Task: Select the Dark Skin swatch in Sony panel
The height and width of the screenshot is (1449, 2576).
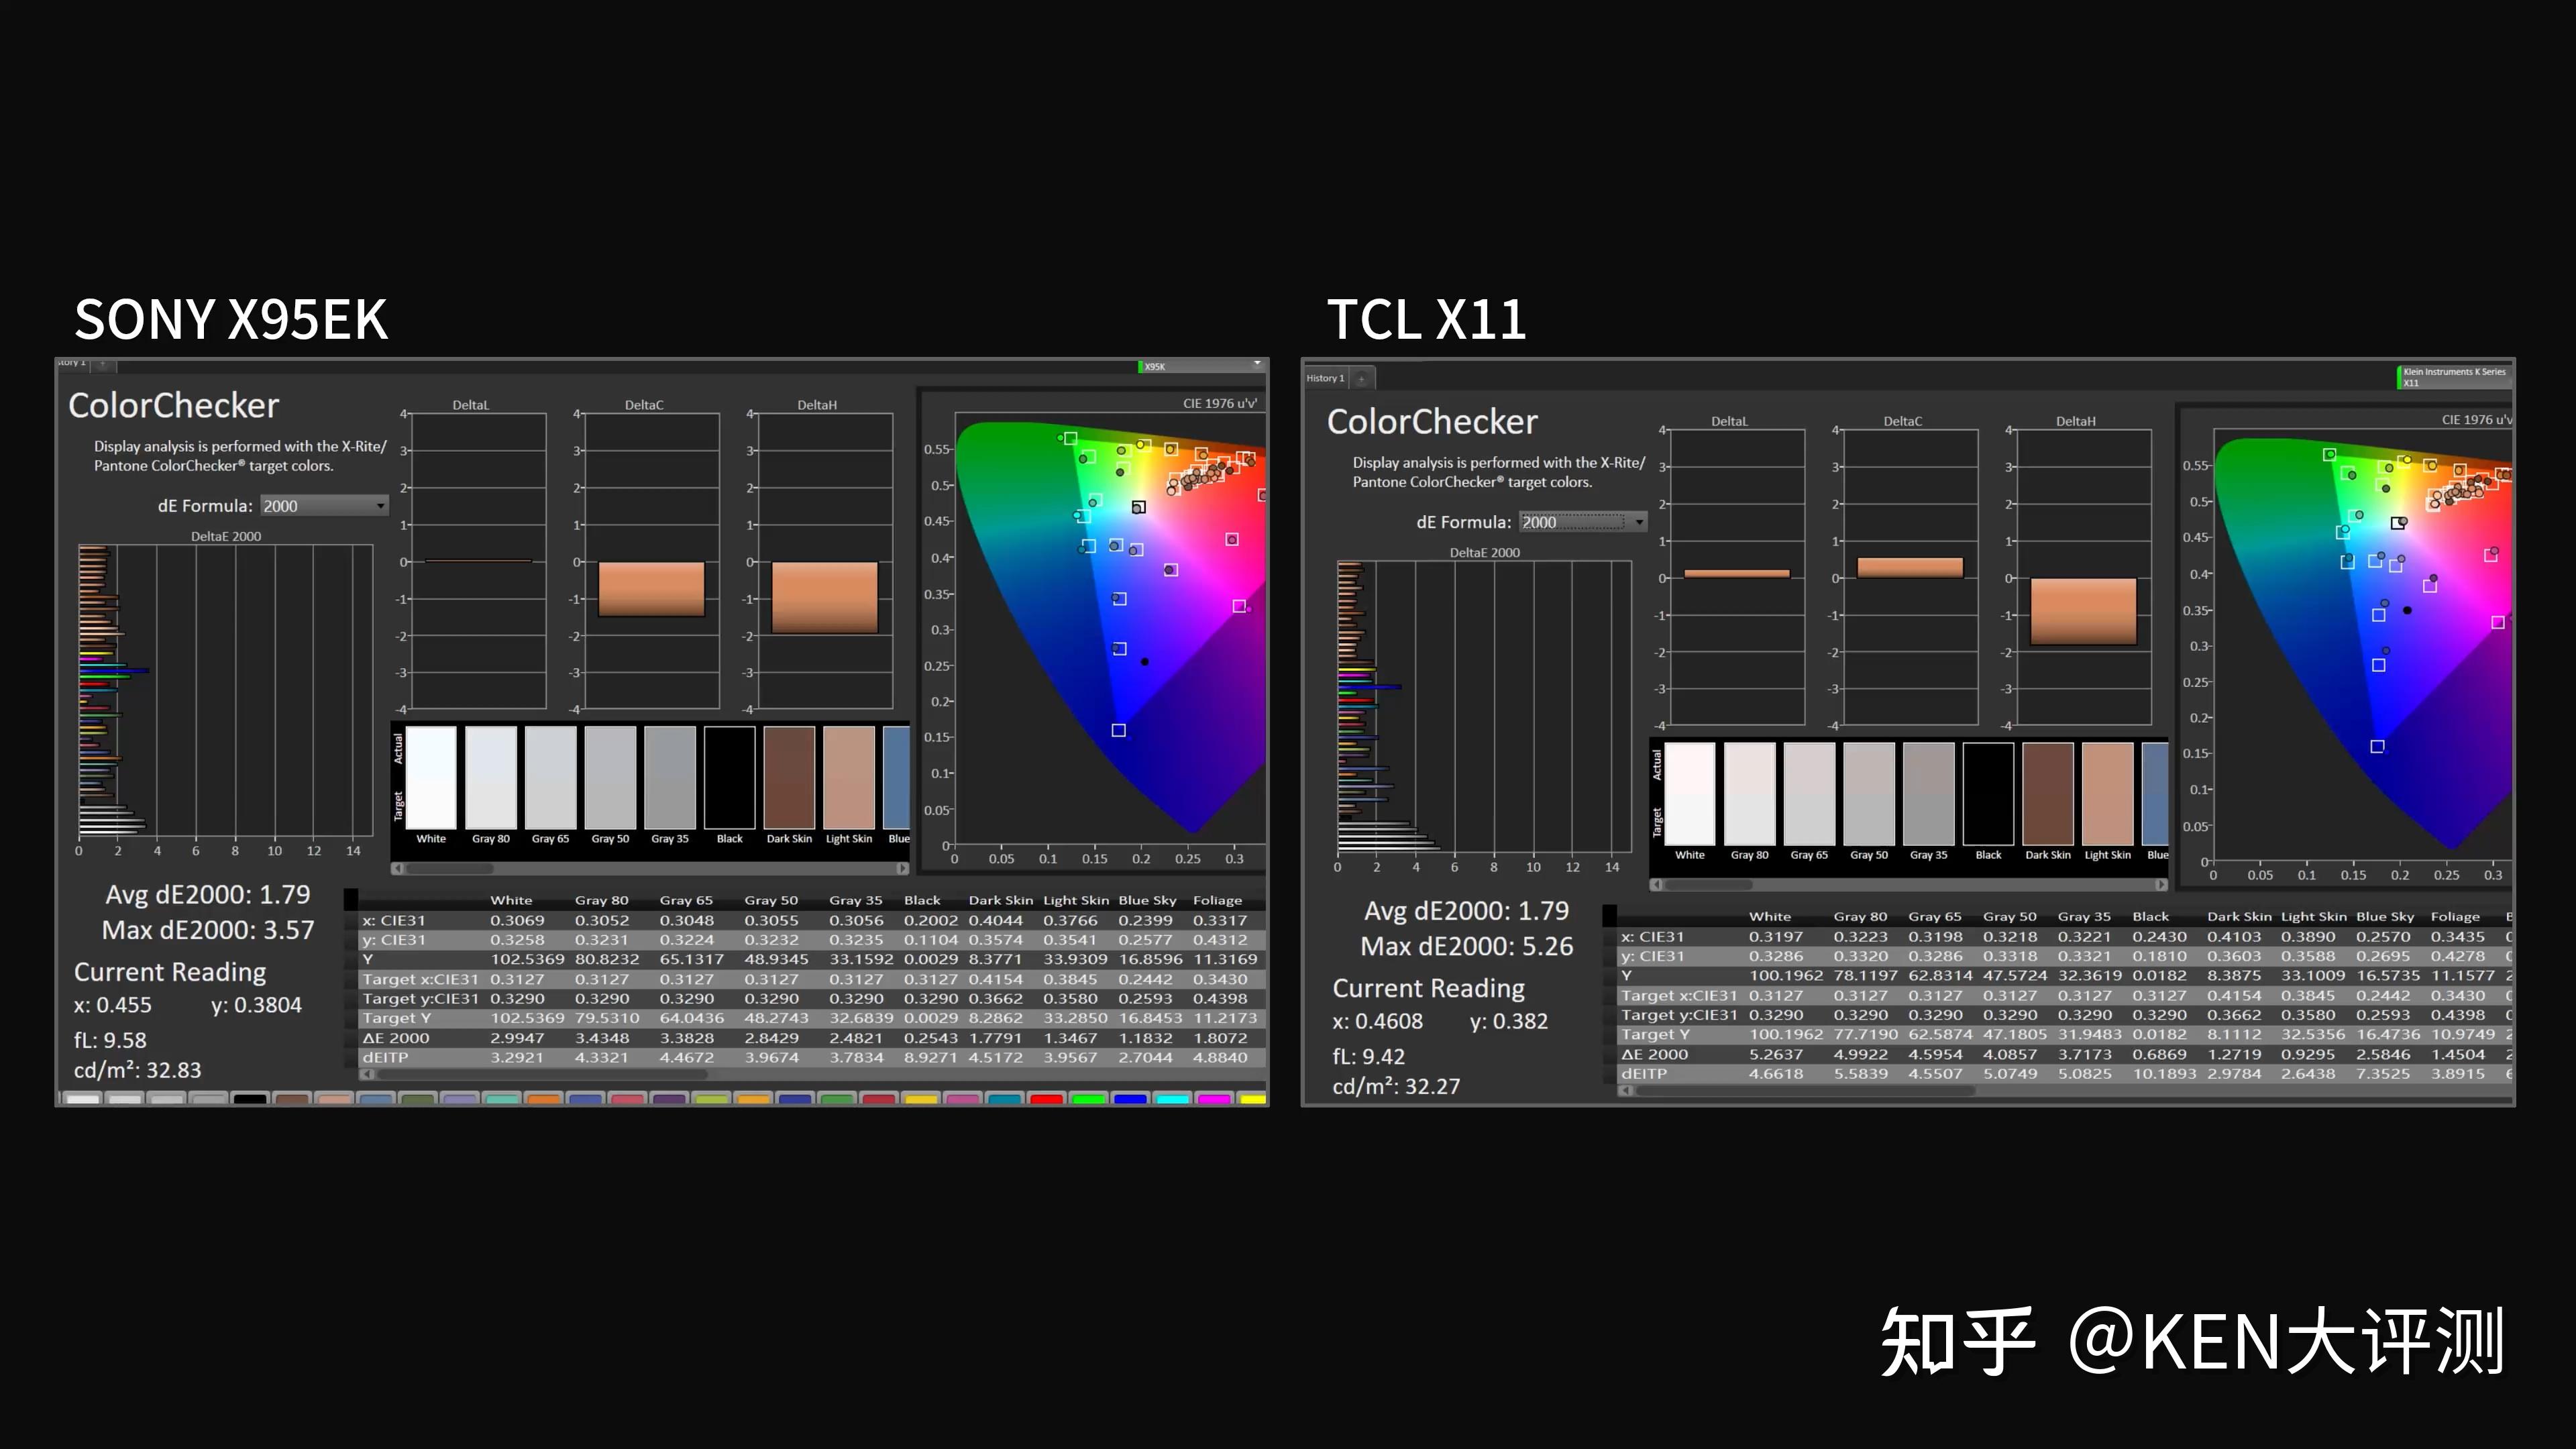Action: 789,777
